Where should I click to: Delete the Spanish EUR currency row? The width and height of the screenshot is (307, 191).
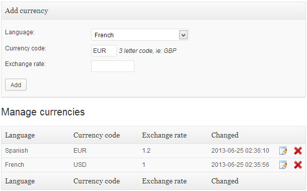(298, 151)
